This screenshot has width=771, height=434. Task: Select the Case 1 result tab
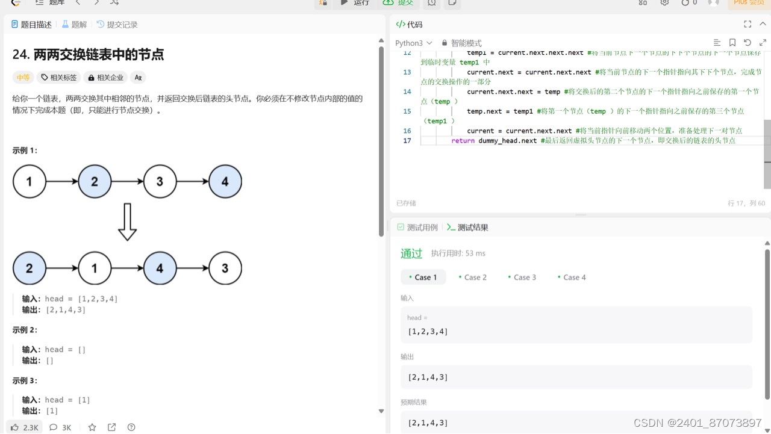click(423, 277)
